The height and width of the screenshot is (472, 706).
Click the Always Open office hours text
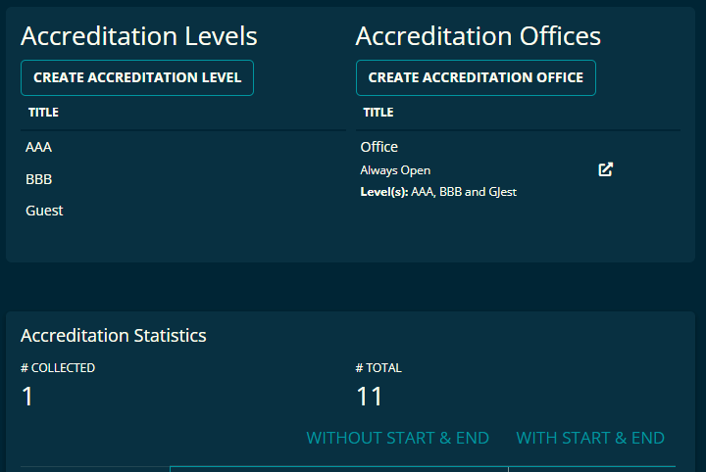click(x=395, y=170)
